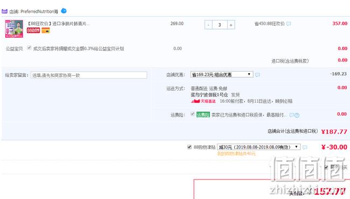Image resolution: width=350 pixels, height=199 pixels.
Task: Toggle the 公益宝贝 donation checkbox
Action: point(29,48)
